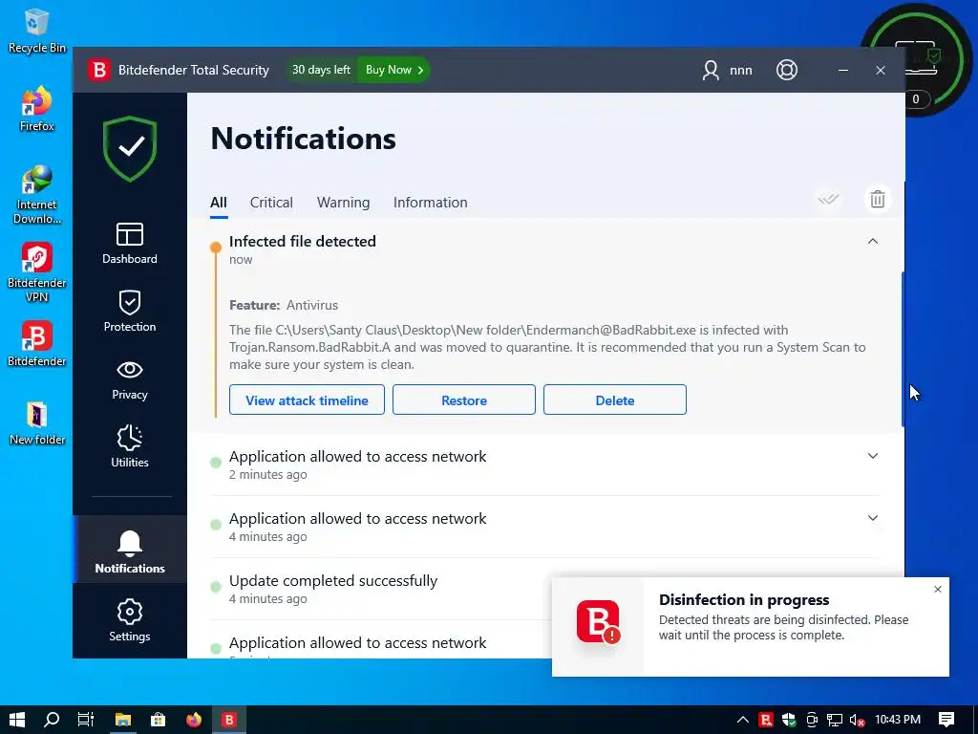978x734 pixels.
Task: Delete all notifications with trash icon
Action: tap(877, 199)
